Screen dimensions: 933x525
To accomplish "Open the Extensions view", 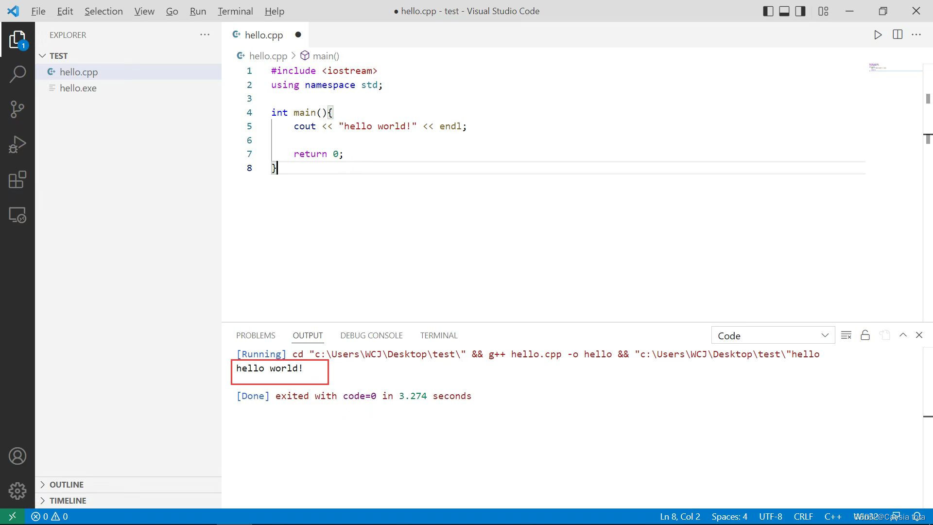I will [17, 180].
